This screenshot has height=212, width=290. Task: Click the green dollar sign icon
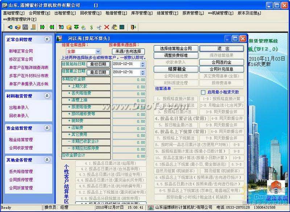pos(91,27)
